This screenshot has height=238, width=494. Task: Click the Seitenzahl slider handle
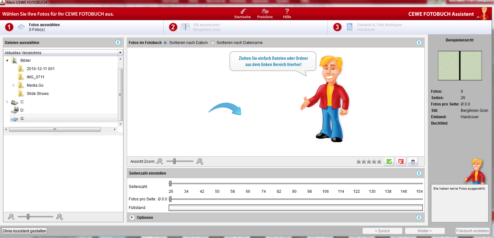tap(170, 184)
